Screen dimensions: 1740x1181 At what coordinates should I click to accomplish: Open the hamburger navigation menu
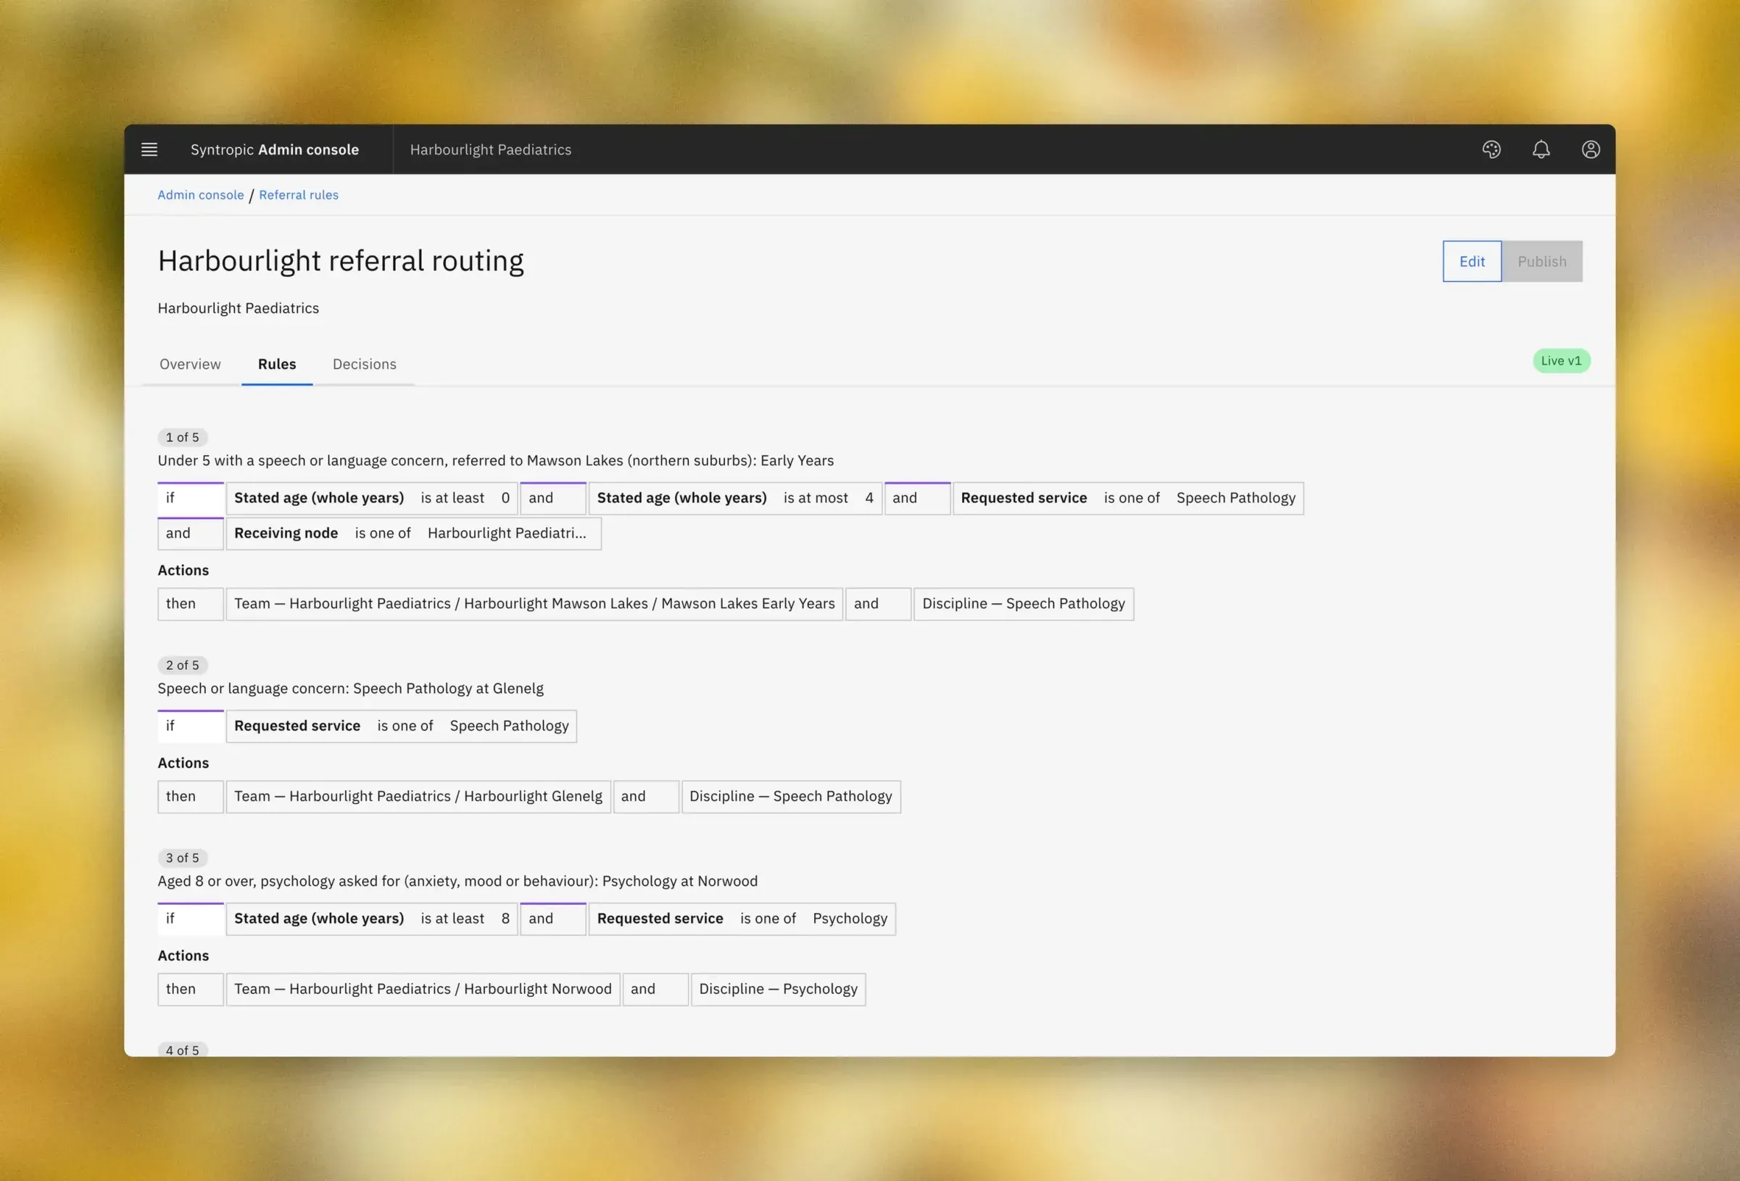coord(149,149)
